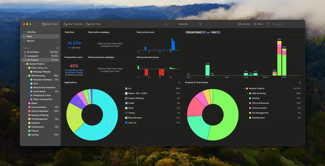The width and height of the screenshot is (325, 166).
Task: Collapse the Web Browsing sidebar group
Action: pos(27,76)
